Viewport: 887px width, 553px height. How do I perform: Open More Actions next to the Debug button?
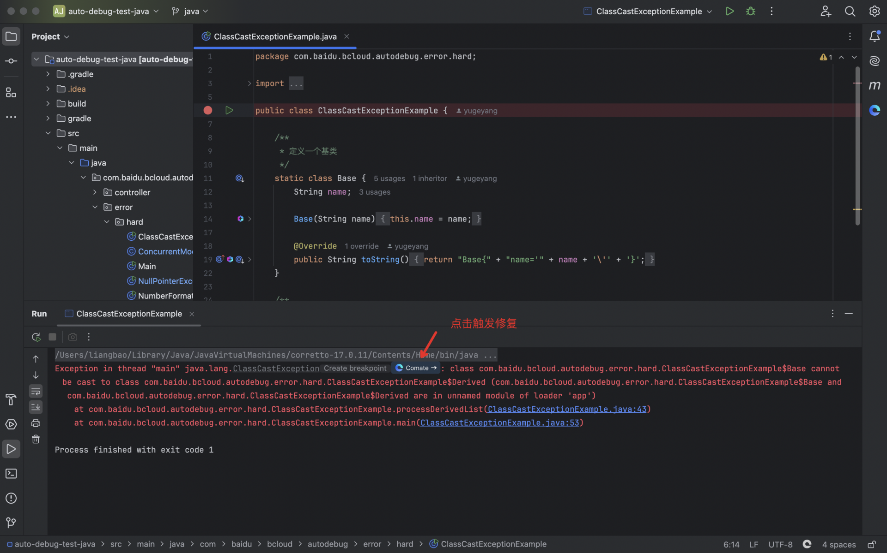pos(772,11)
